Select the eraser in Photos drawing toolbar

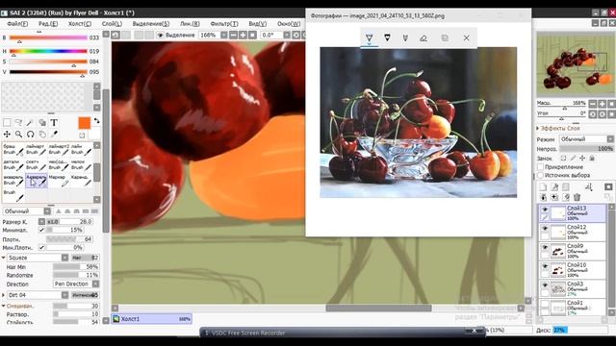click(x=423, y=38)
